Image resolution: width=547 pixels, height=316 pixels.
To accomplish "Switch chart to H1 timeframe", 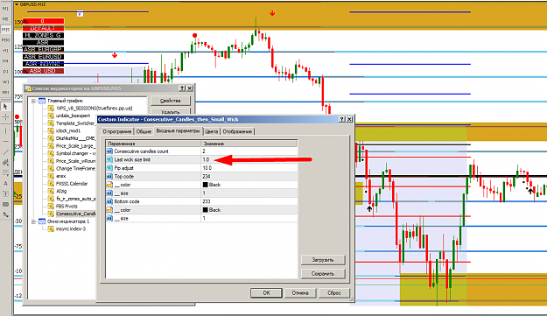I will click(5, 51).
